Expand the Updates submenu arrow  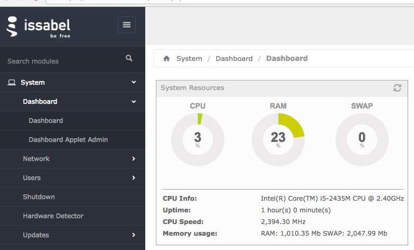[134, 235]
